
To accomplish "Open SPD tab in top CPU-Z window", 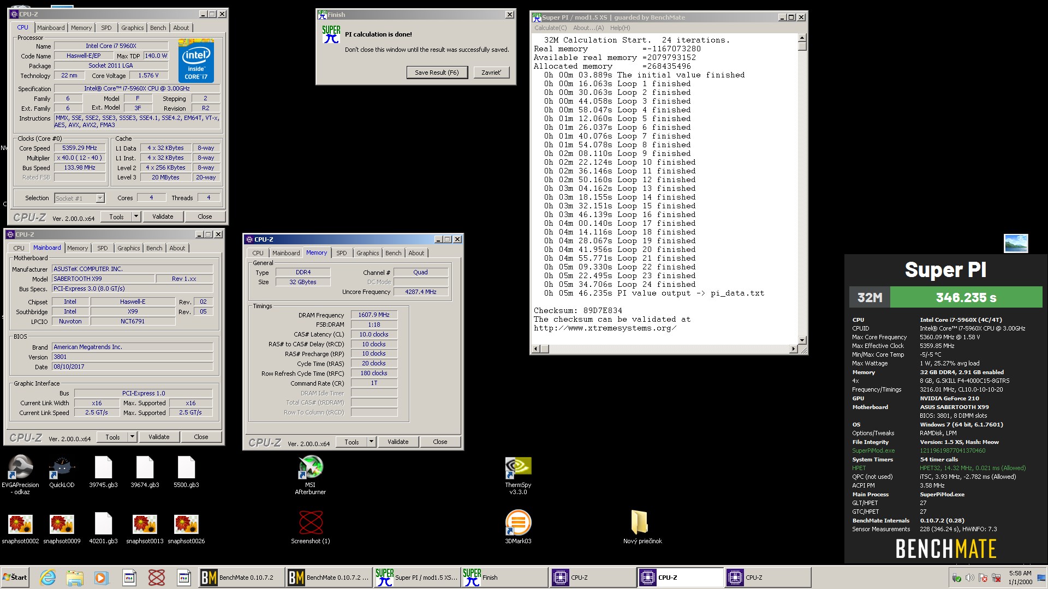I will pos(106,28).
